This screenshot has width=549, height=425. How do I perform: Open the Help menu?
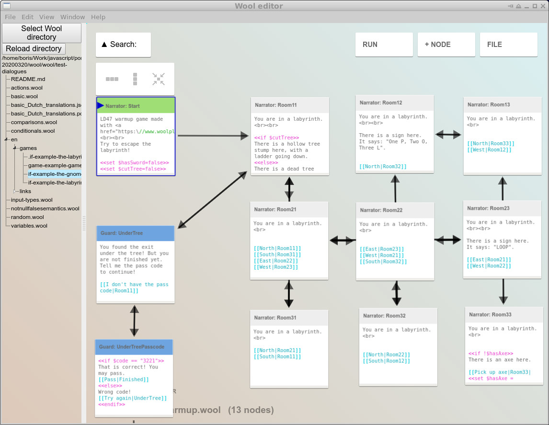98,17
